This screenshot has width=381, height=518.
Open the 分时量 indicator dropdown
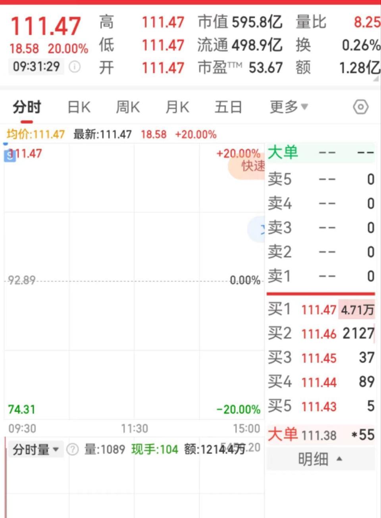click(x=56, y=450)
